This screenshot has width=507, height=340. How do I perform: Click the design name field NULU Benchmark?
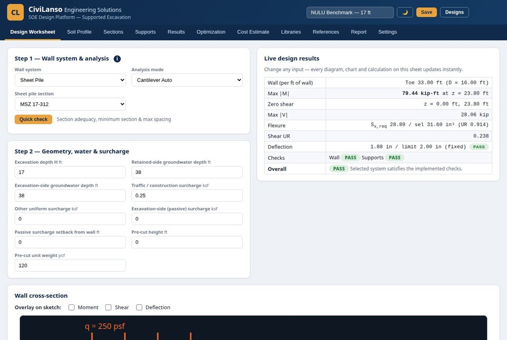click(x=350, y=12)
